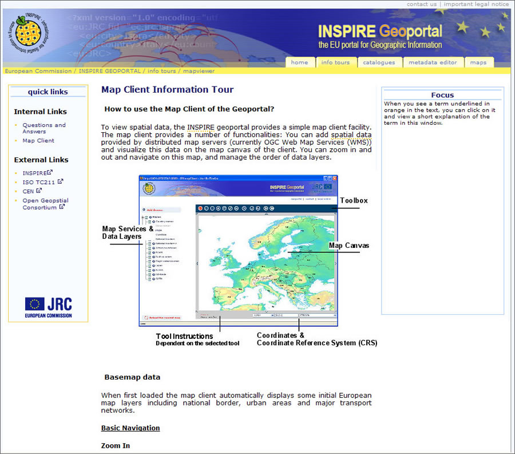Open the important legal notice link
Viewport: 515px width, 454px height.
click(476, 4)
